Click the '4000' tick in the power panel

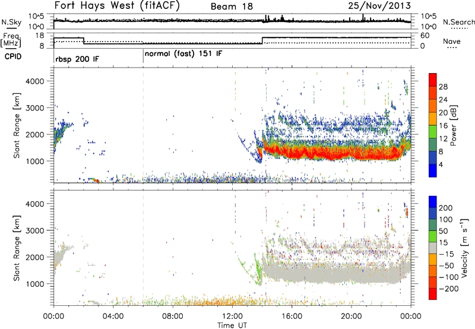34,81
